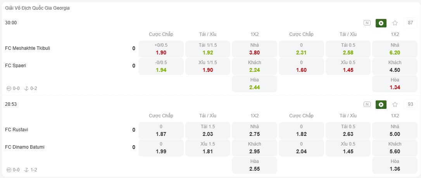The height and width of the screenshot is (178, 421).
Task: Click the N icon in Rustavi match row
Action: pos(367,105)
